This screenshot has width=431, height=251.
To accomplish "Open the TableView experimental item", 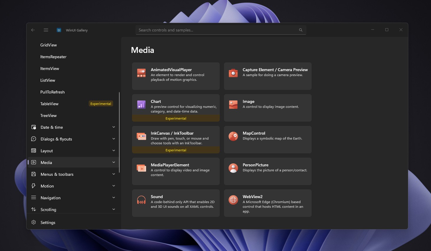I will tap(73, 104).
